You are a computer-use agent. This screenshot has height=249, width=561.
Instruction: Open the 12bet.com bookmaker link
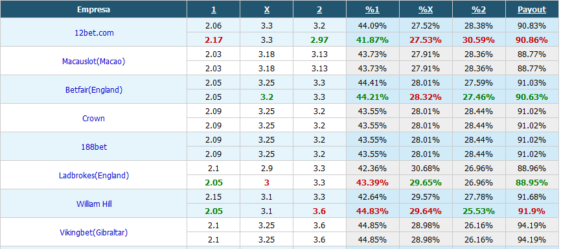(x=94, y=32)
